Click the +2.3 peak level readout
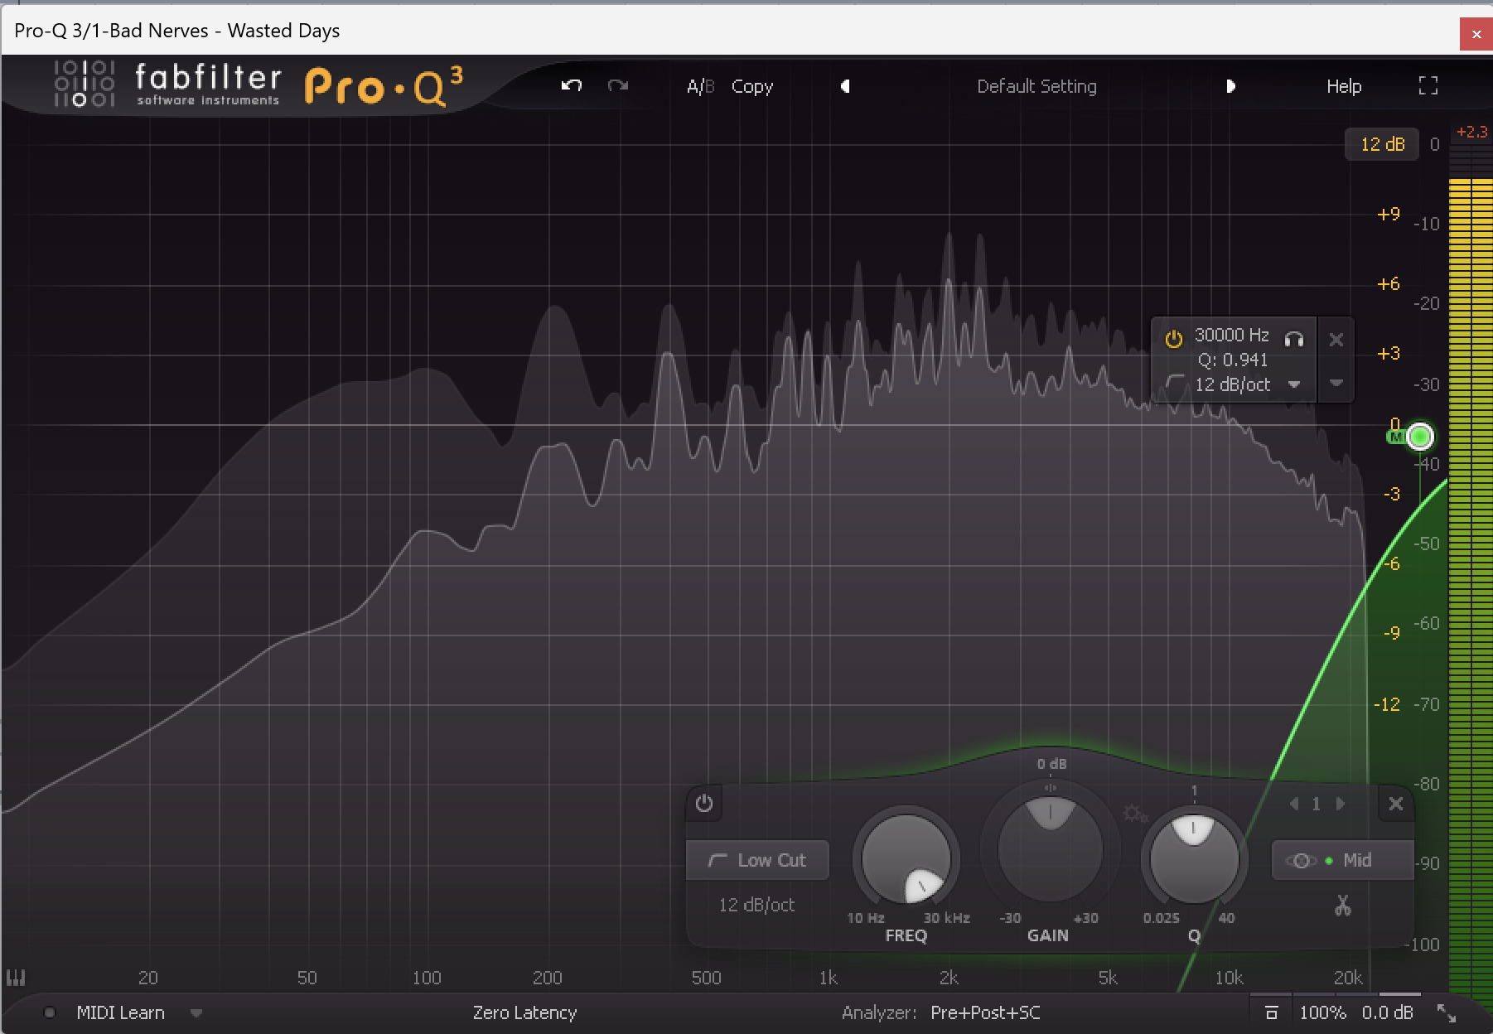Viewport: 1493px width, 1034px height. [1472, 132]
